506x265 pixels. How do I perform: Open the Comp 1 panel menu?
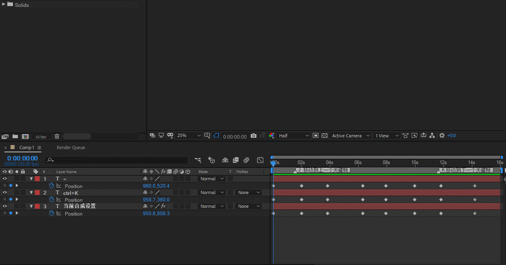point(39,148)
